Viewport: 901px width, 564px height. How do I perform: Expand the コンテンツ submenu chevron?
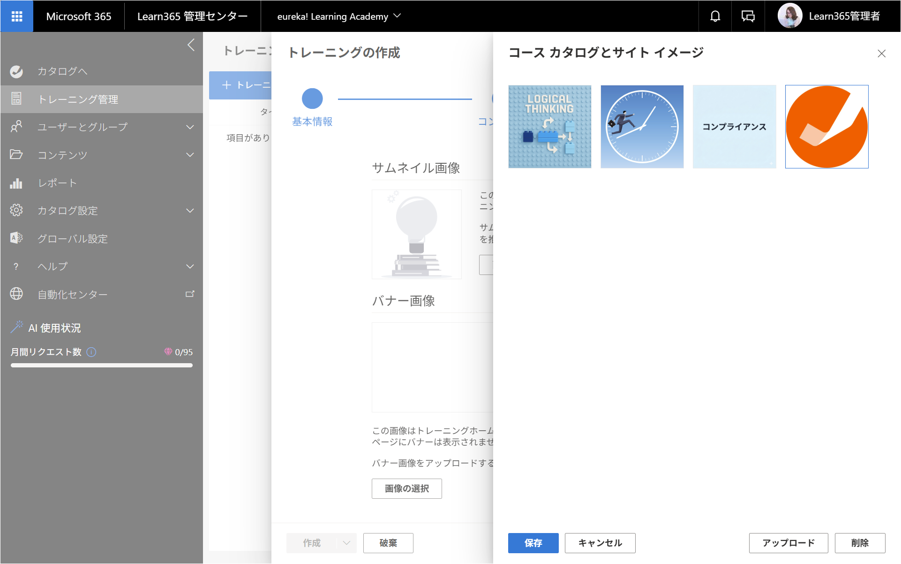(x=190, y=155)
